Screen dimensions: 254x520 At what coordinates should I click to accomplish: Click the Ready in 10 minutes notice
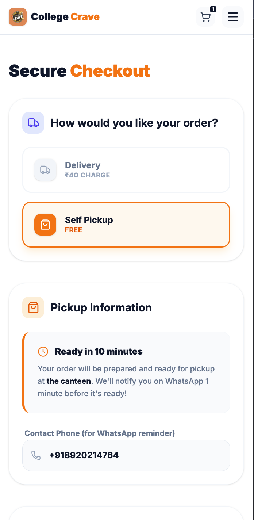pos(99,352)
